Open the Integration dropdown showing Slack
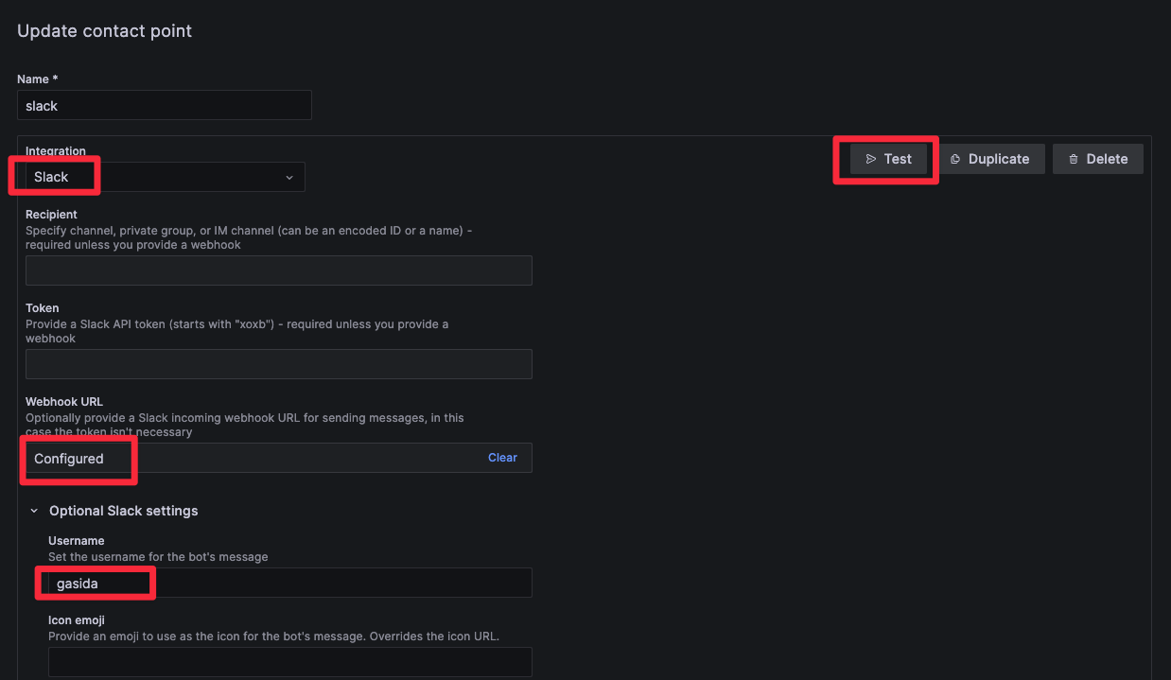This screenshot has width=1171, height=680. 165,177
